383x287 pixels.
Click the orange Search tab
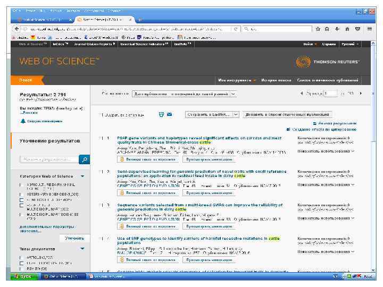pos(26,80)
